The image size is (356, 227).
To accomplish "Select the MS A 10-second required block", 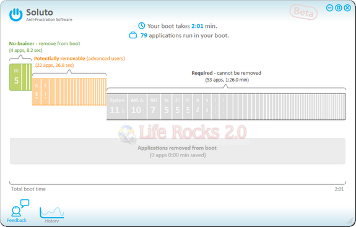I will tap(137, 106).
